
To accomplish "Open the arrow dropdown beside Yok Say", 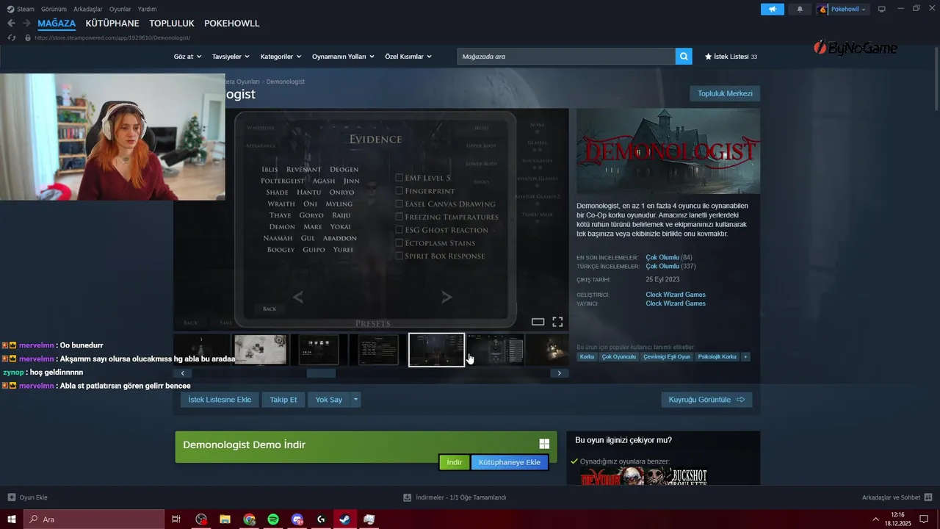I will (355, 400).
